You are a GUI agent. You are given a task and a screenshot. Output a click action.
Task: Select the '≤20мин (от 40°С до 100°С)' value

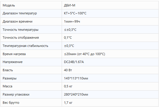[84, 54]
